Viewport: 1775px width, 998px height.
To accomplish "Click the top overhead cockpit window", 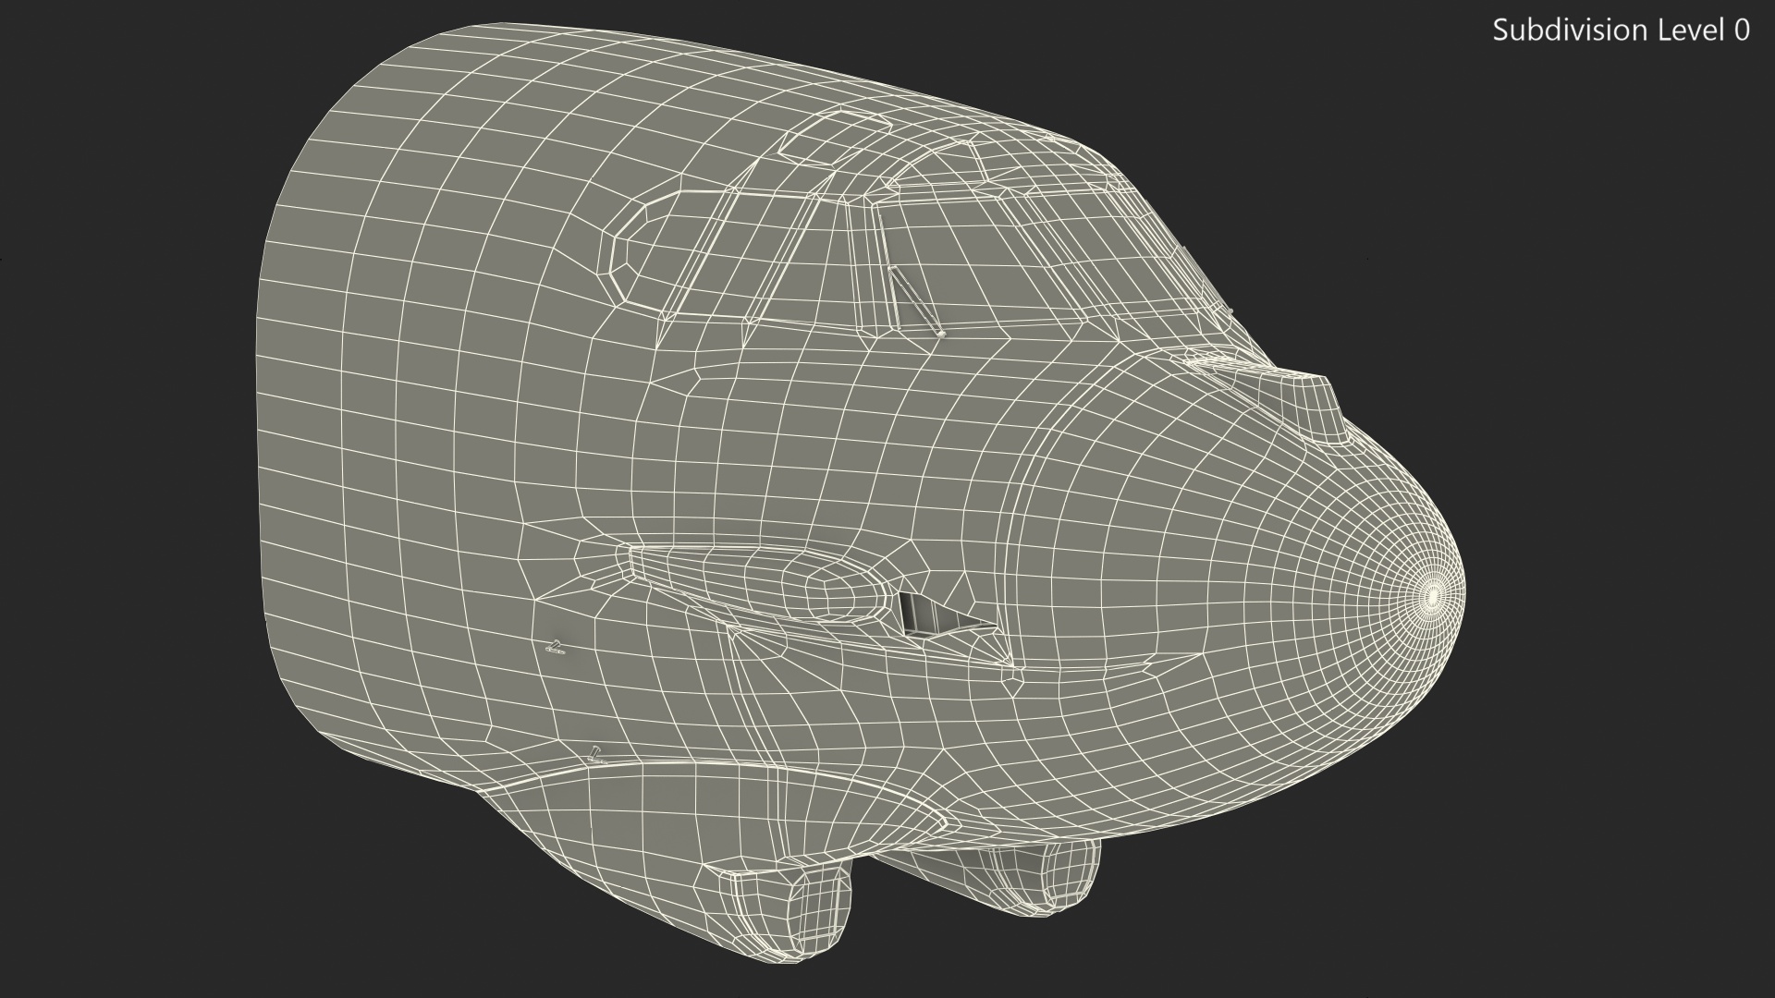I will pyautogui.click(x=830, y=138).
